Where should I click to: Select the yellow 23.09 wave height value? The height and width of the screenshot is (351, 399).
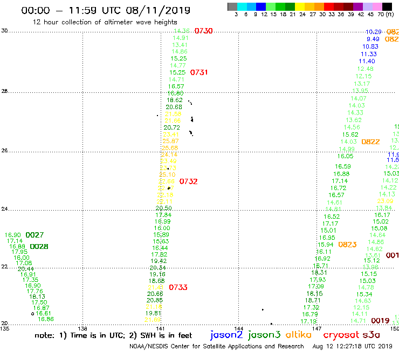[x=386, y=201]
